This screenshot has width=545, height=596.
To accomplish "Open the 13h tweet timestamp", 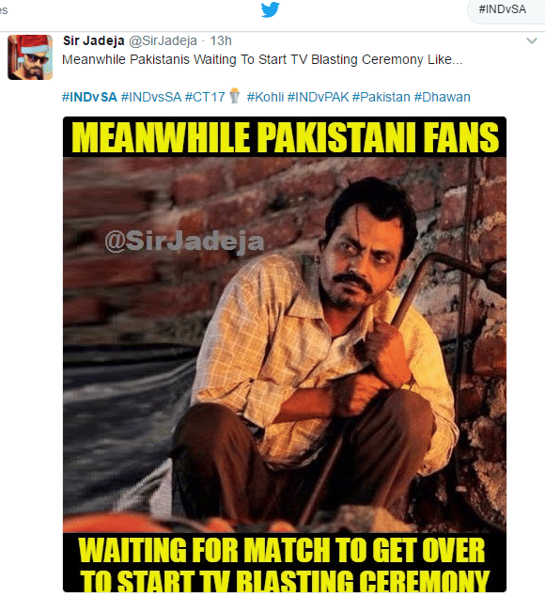I will (221, 40).
